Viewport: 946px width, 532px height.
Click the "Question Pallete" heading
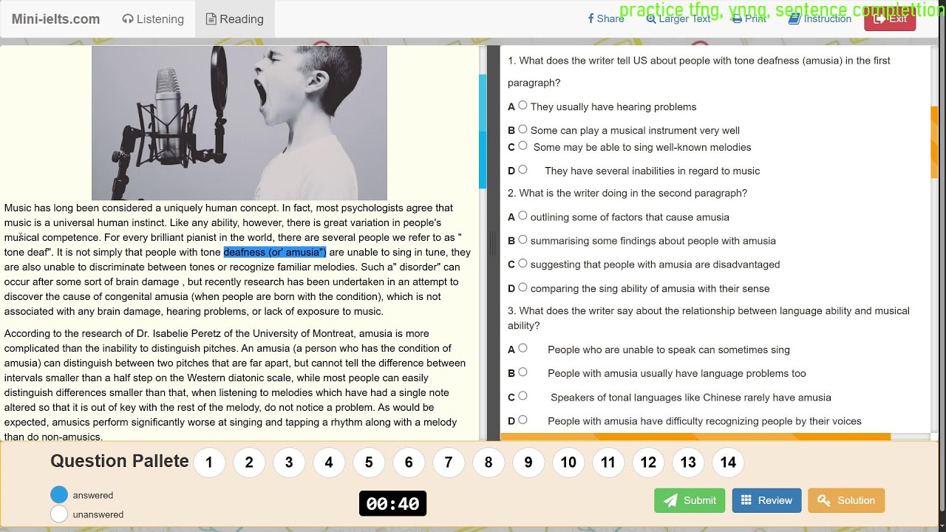click(120, 461)
